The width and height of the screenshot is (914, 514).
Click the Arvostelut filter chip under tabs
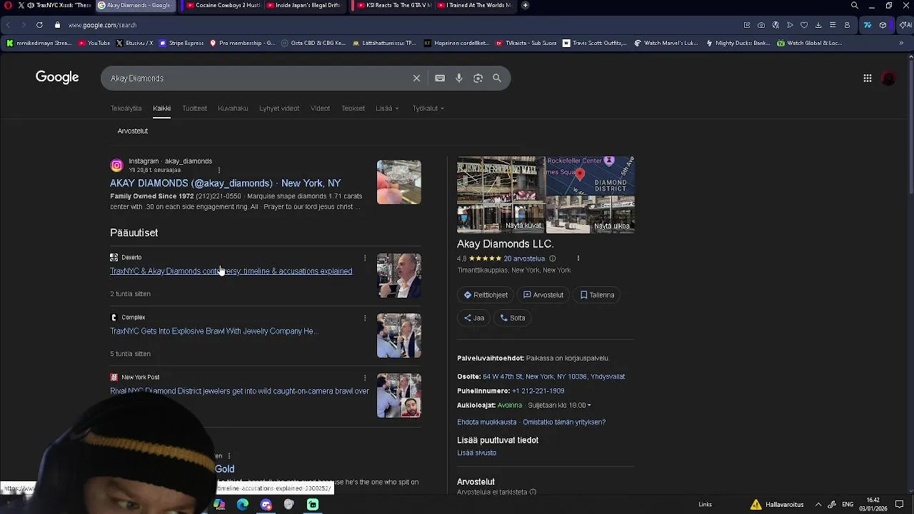pos(133,131)
